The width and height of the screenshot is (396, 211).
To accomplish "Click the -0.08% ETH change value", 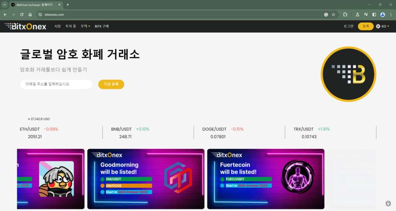I will point(51,129).
